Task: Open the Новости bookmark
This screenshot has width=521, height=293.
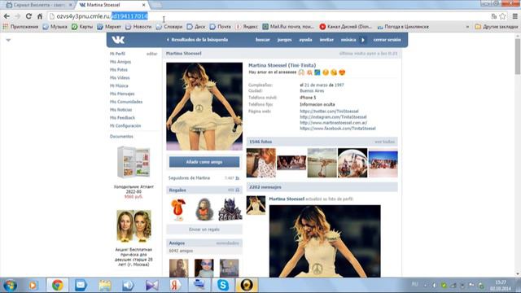Action: point(138,27)
